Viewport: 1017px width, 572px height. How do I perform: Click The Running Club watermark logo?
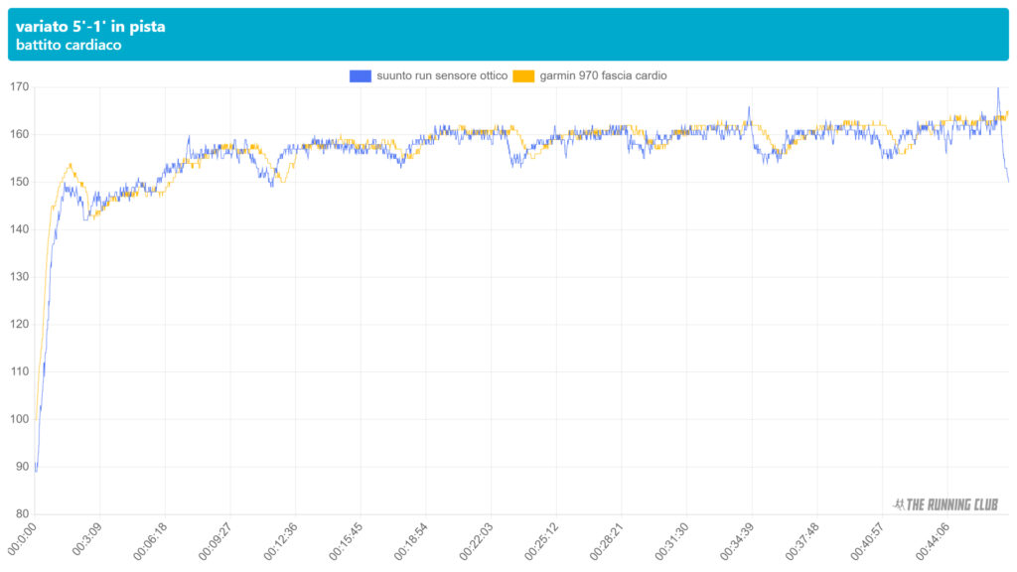(x=946, y=504)
